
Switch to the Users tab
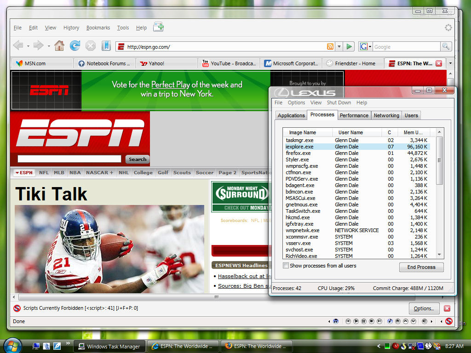pos(411,115)
